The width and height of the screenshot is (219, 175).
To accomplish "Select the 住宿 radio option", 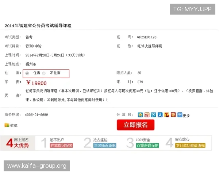I will click(x=27, y=73).
